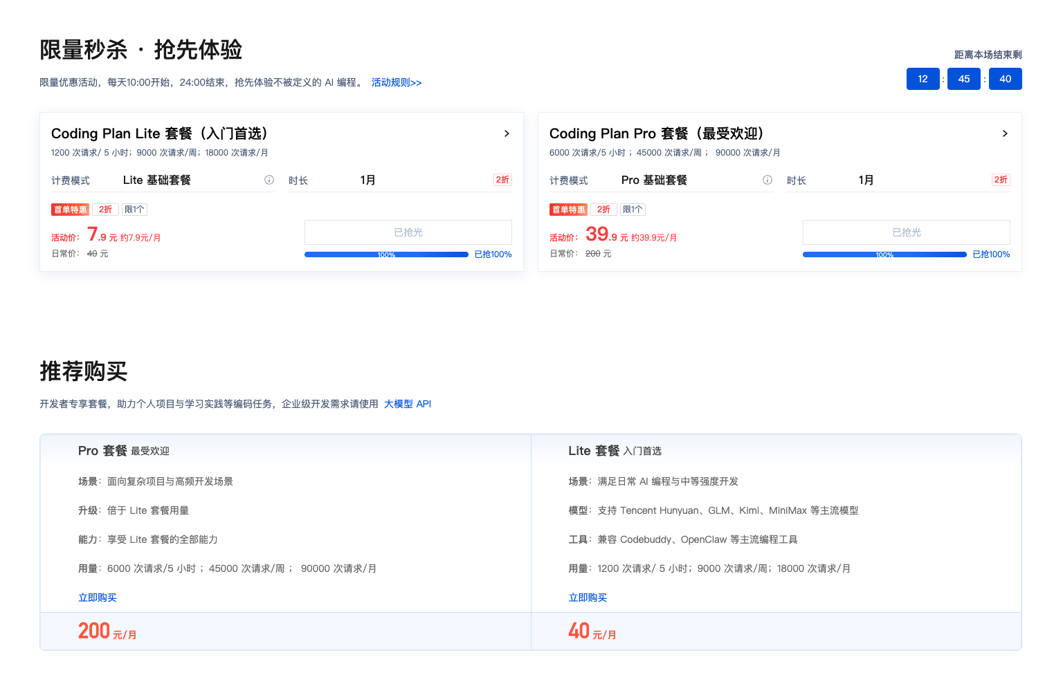Image resolution: width=1063 pixels, height=695 pixels.
Task: Choose Pro 基础套餐 billing mode option
Action: (x=655, y=180)
